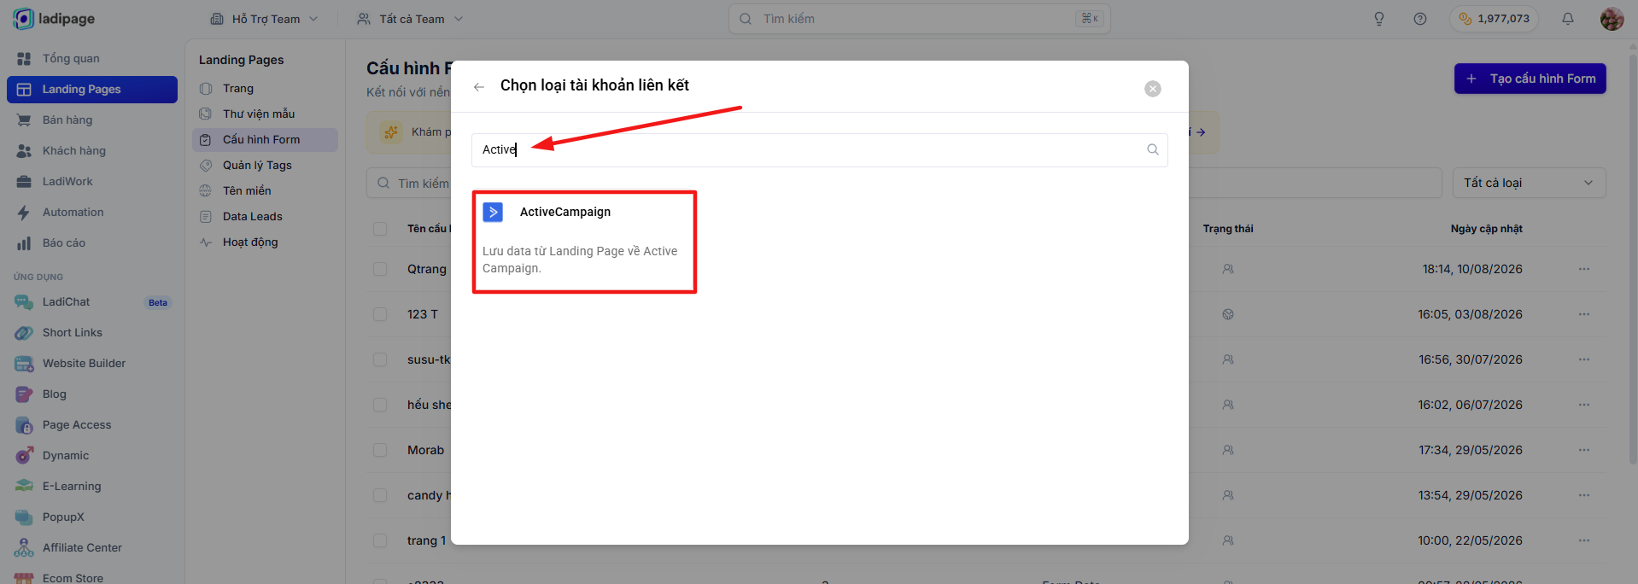Screen dimensions: 1638x584
Task: Open the notifications bell
Action: [x=1568, y=19]
